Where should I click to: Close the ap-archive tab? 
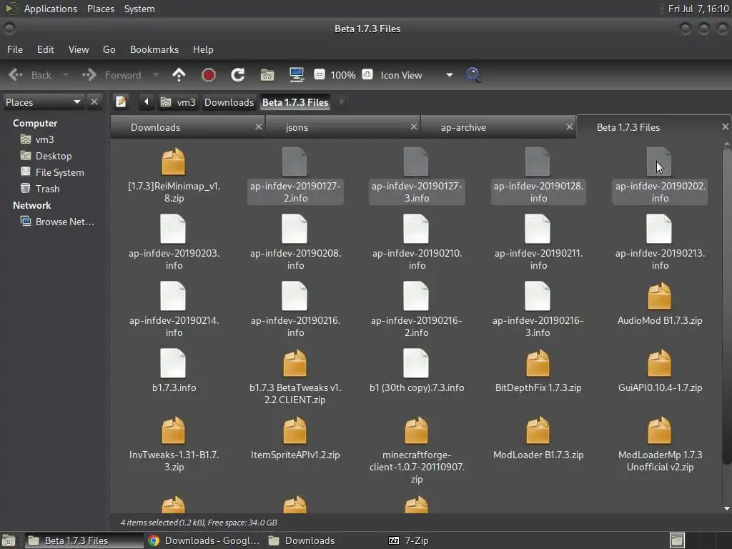click(569, 127)
